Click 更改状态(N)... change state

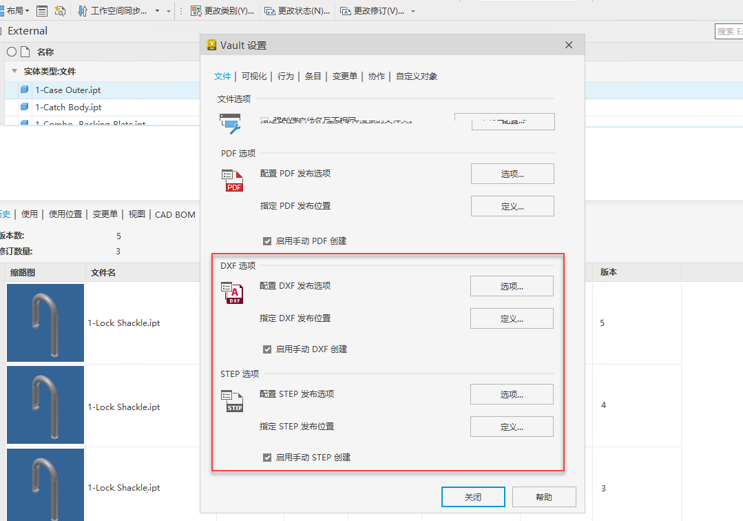[x=297, y=10]
